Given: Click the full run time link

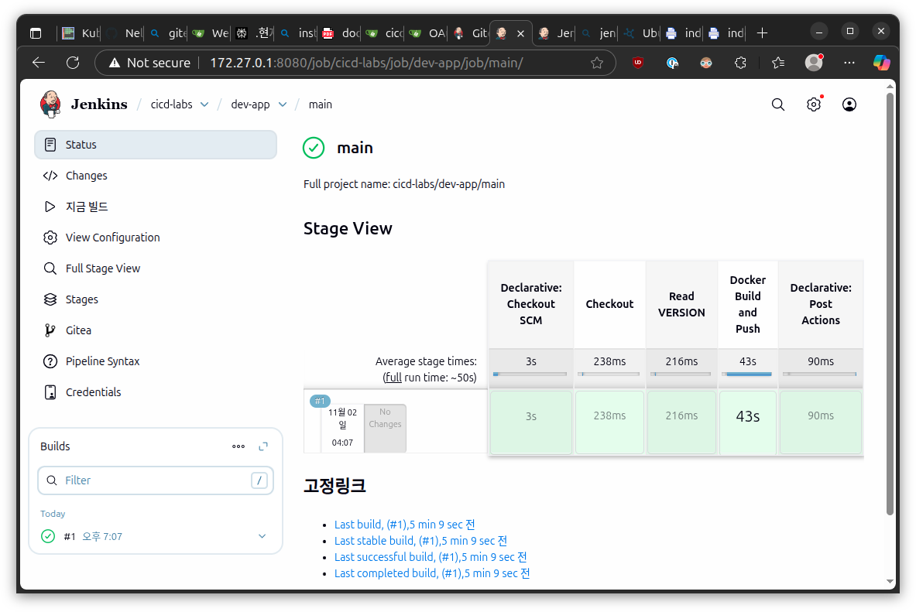Looking at the screenshot, I should pyautogui.click(x=393, y=378).
